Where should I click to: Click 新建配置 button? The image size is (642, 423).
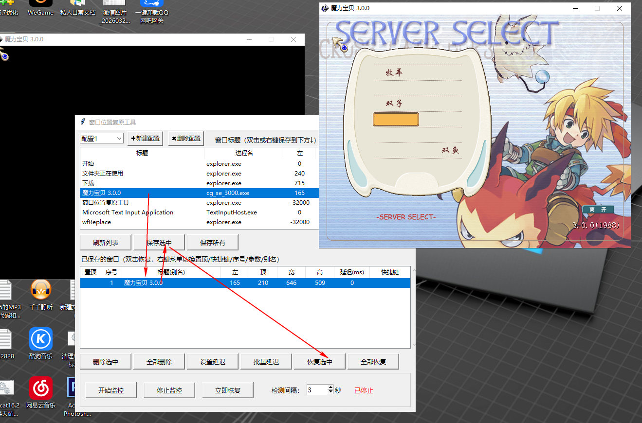pos(145,139)
